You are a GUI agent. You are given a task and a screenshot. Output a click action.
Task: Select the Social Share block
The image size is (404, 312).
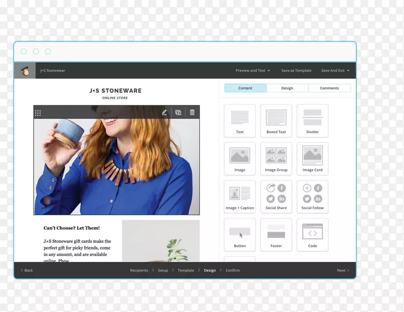(x=276, y=197)
